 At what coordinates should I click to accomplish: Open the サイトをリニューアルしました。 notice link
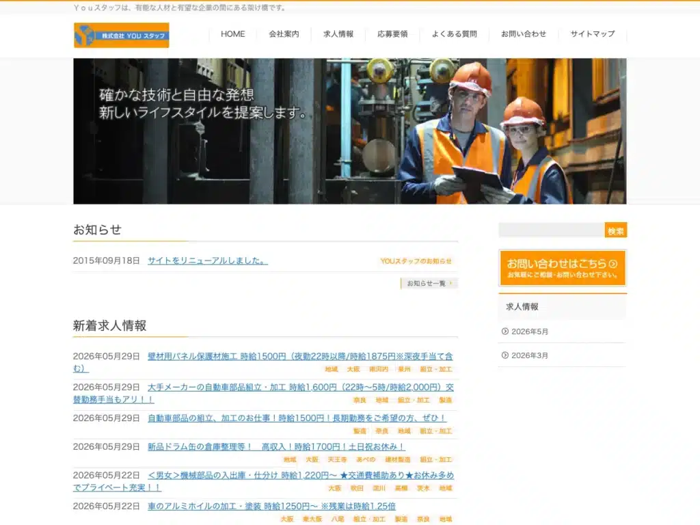208,260
